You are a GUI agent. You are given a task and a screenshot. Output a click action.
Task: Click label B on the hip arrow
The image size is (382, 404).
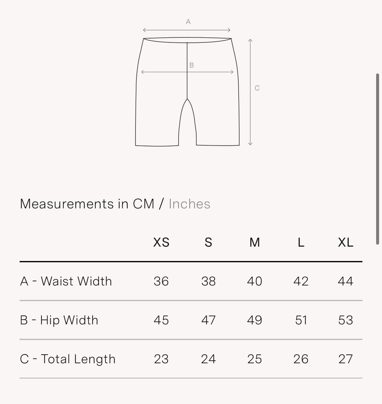tap(192, 65)
